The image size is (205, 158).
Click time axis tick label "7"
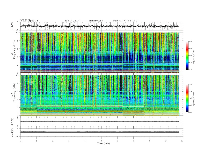(x=134, y=141)
